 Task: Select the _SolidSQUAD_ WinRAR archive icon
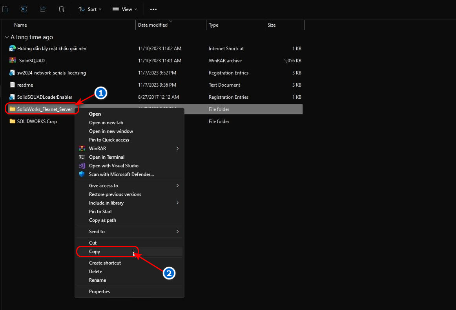tap(12, 60)
